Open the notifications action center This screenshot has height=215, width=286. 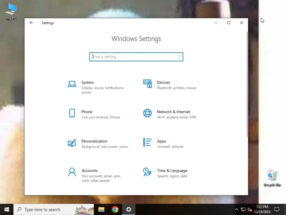(x=277, y=209)
